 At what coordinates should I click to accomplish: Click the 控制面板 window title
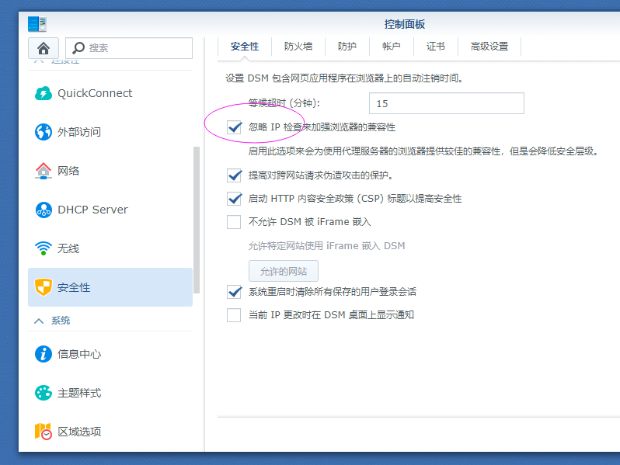tap(405, 25)
